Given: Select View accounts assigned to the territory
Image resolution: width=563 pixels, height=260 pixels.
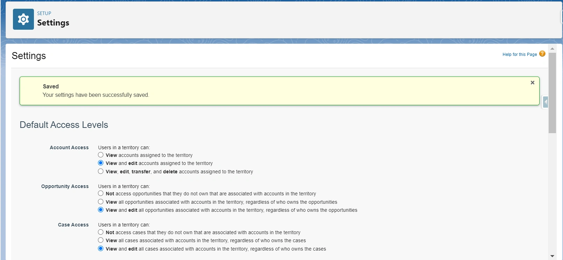Looking at the screenshot, I should click(x=101, y=155).
